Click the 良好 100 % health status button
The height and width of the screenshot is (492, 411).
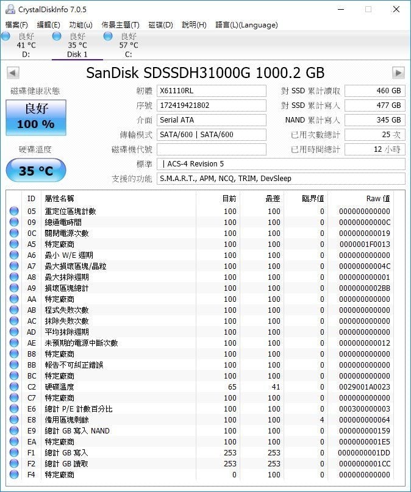36,117
